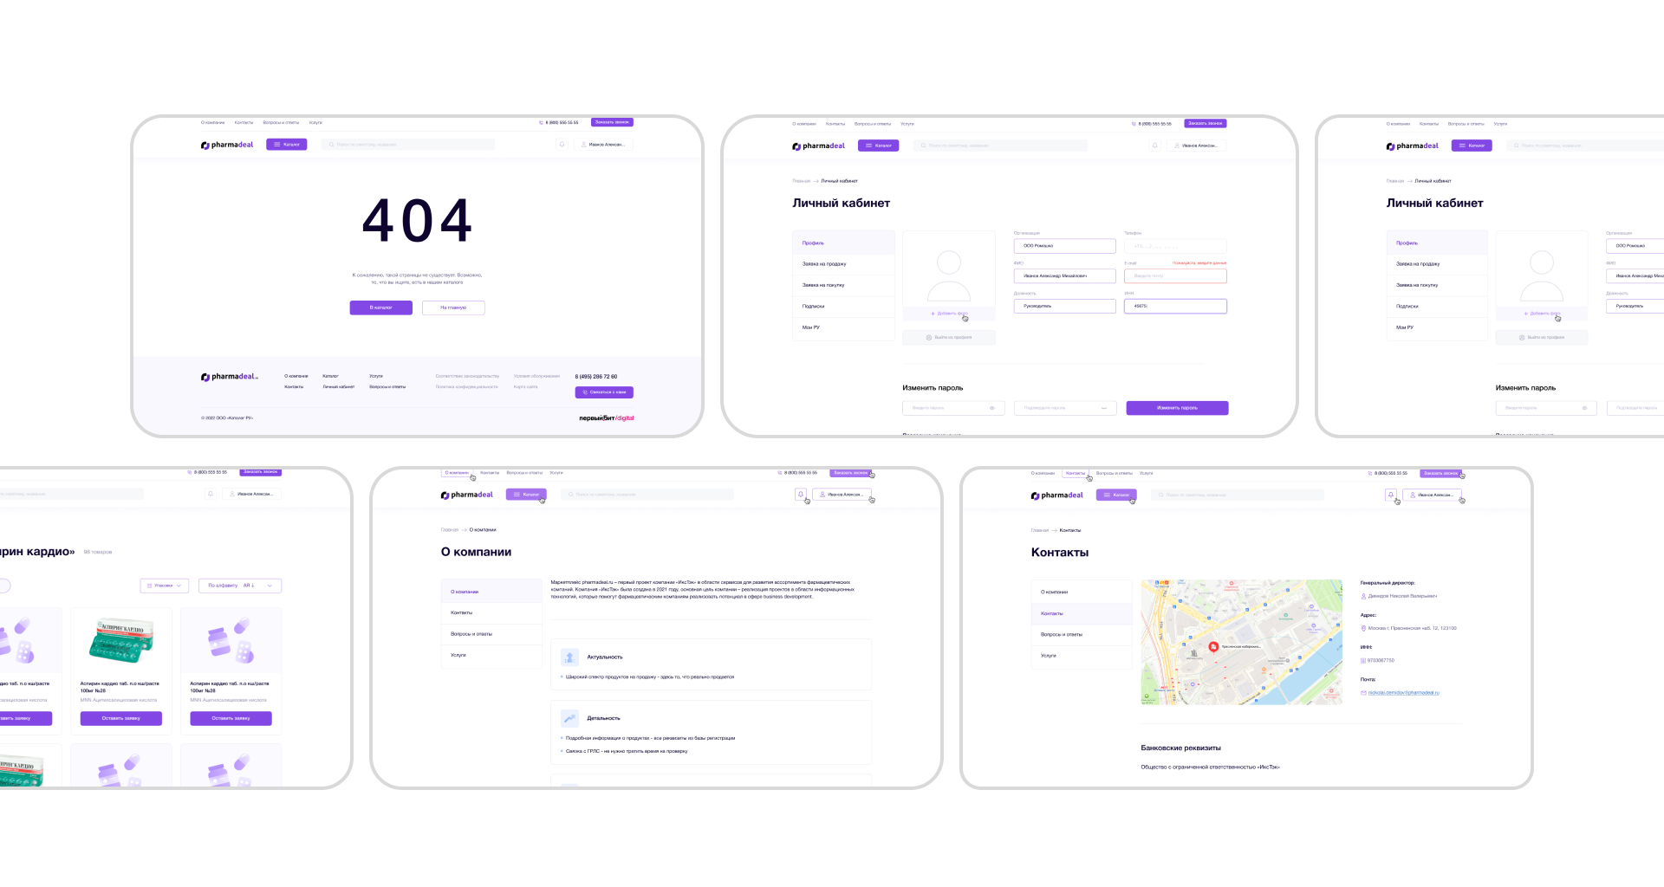Toggle hidden-eye icon in Подтвердите пароль field
1664x887 pixels.
(x=1103, y=408)
